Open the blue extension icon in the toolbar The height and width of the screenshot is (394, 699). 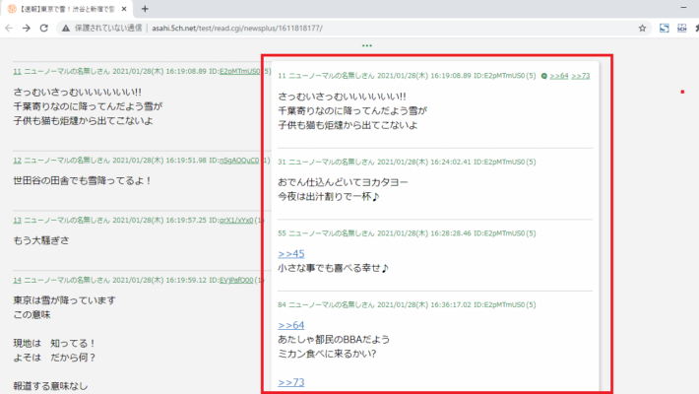[665, 29]
